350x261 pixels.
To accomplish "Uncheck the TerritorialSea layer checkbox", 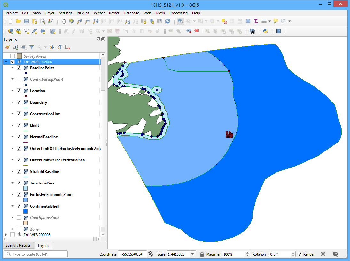I will click(x=19, y=183).
